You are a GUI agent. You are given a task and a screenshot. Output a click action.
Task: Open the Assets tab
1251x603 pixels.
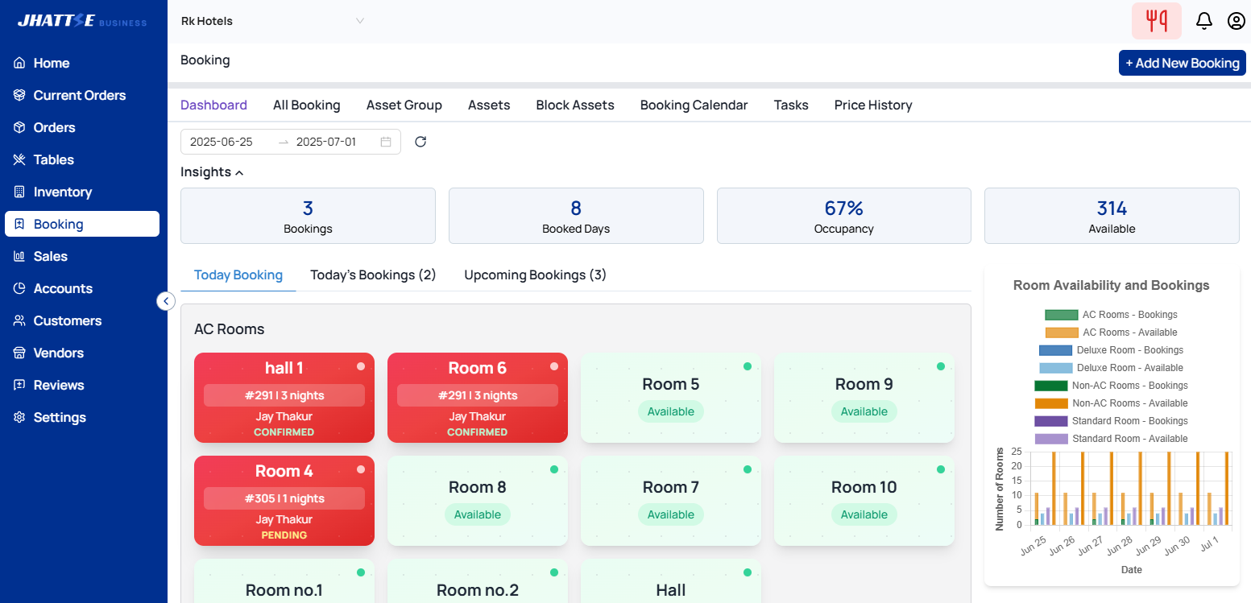click(x=489, y=105)
